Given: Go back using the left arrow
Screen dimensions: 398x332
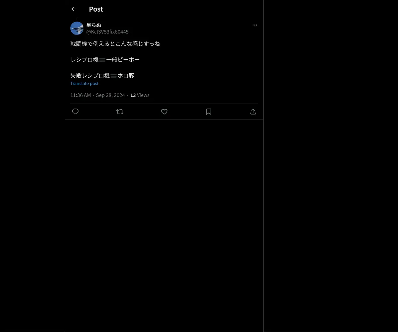Looking at the screenshot, I should 74,9.
